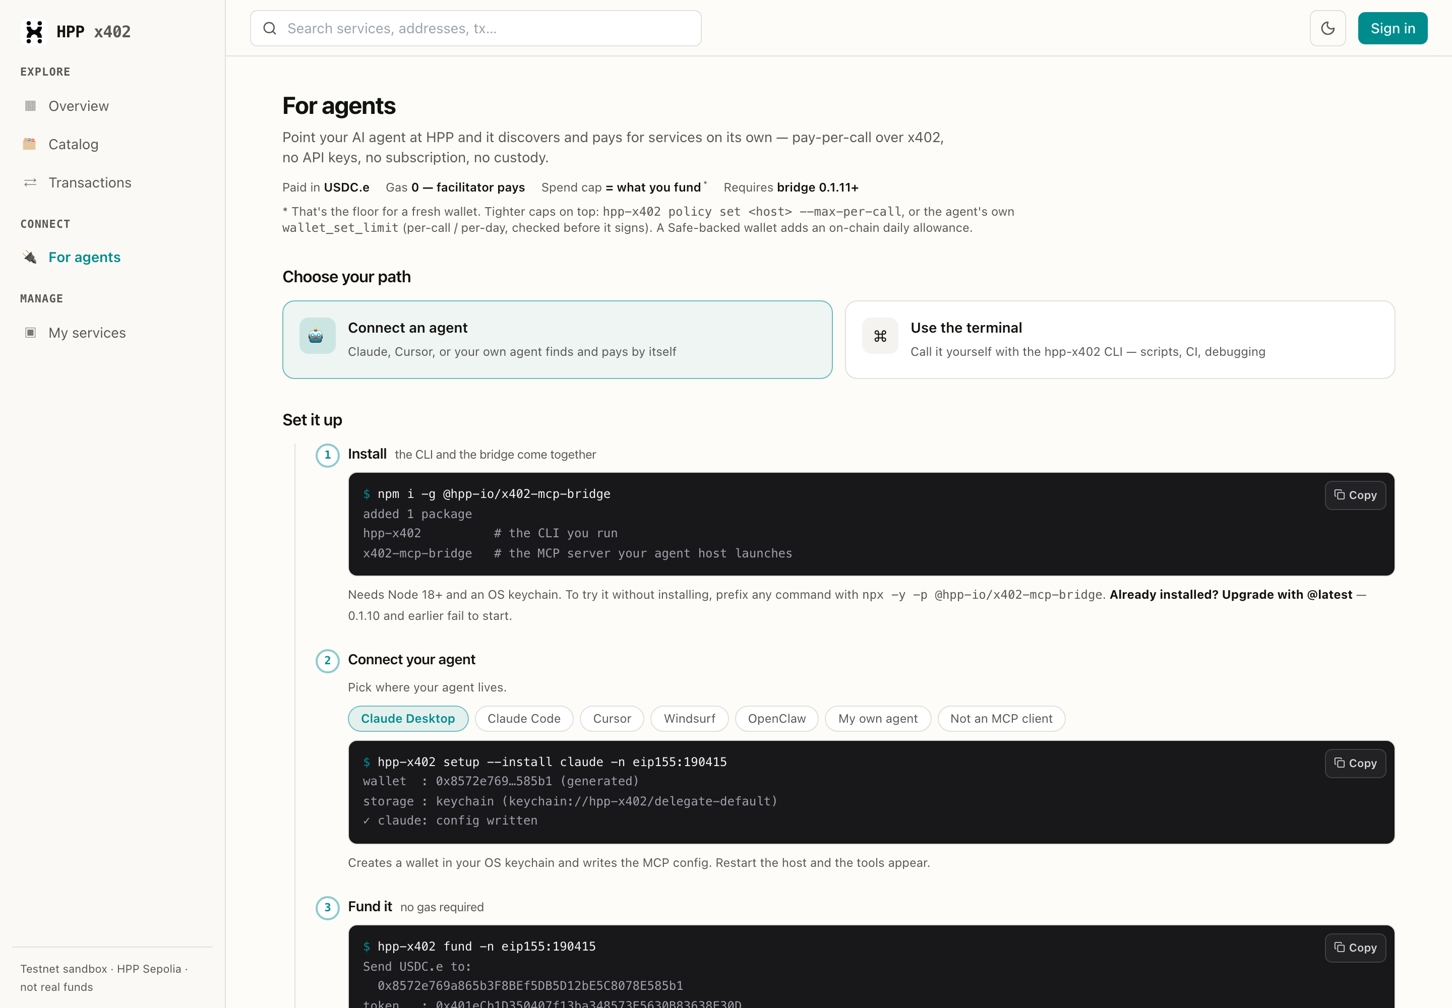
Task: Select the Connect an agent path
Action: click(x=557, y=340)
